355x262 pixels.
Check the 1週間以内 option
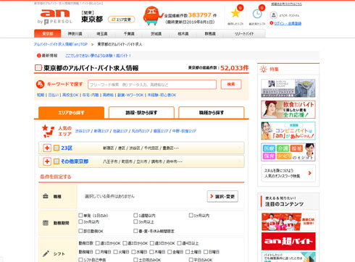pos(135,215)
